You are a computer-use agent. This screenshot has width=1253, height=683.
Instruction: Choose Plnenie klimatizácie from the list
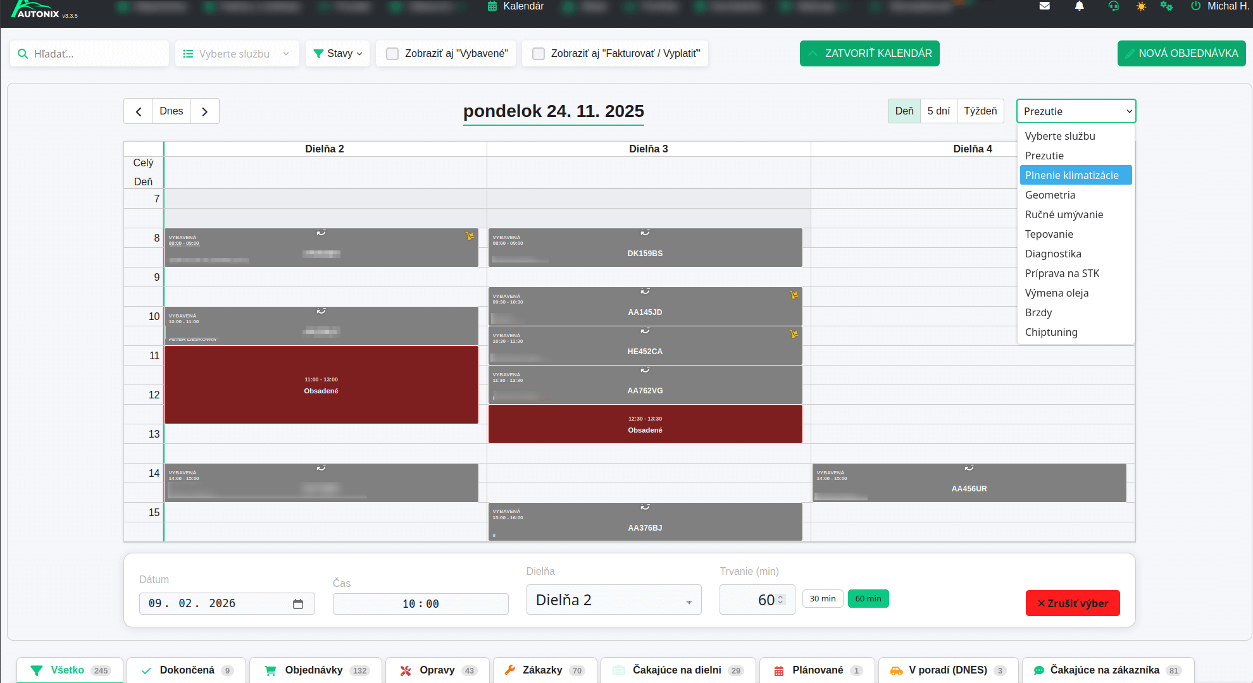tap(1075, 175)
